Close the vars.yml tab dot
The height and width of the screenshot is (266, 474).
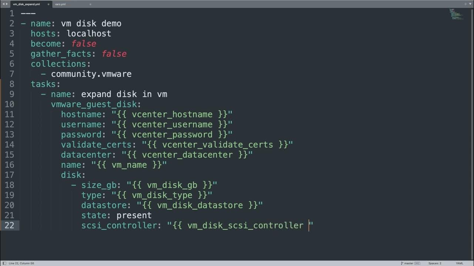coord(90,4)
